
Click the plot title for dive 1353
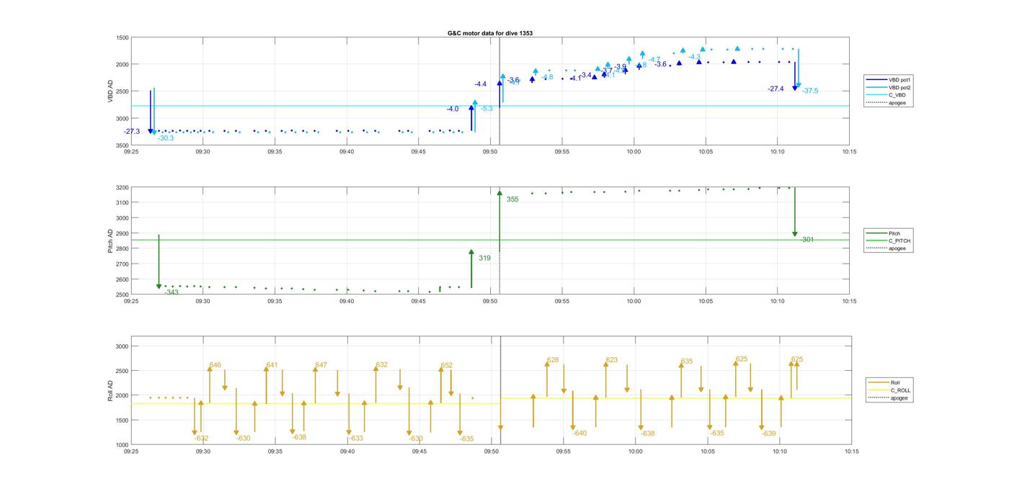tap(489, 33)
